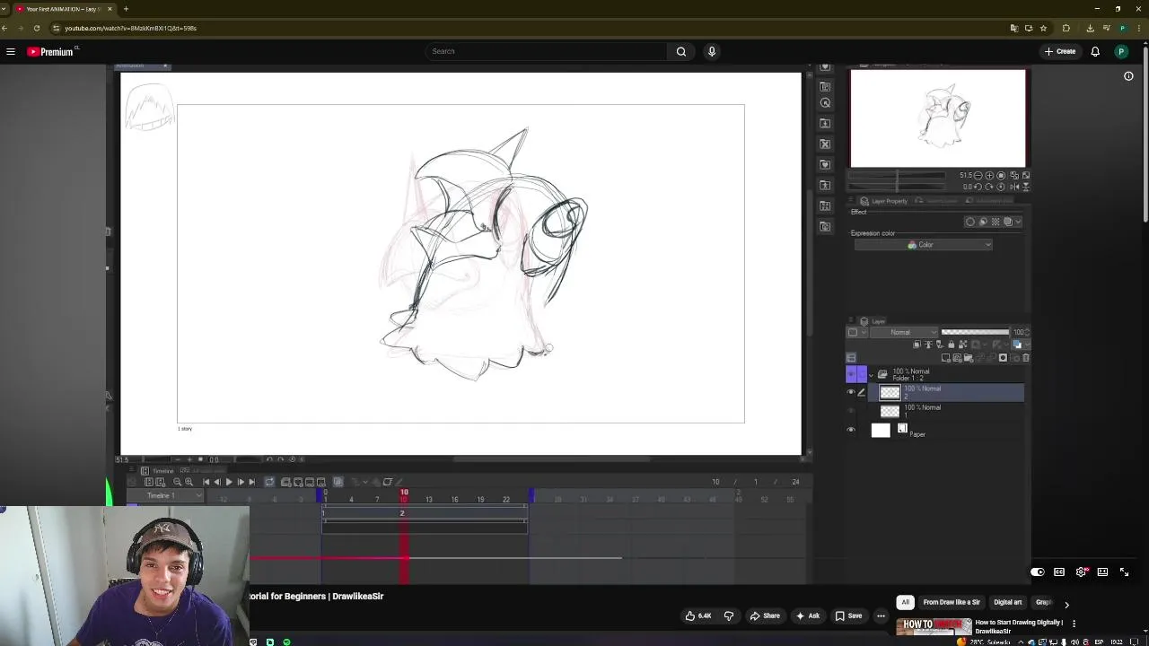Click the Create button on YouTube

(x=1060, y=51)
